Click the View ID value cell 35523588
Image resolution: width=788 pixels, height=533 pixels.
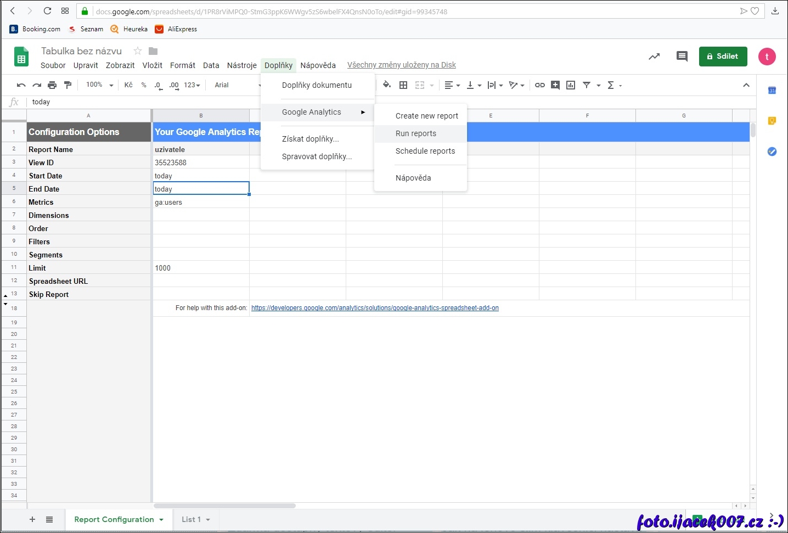point(201,162)
